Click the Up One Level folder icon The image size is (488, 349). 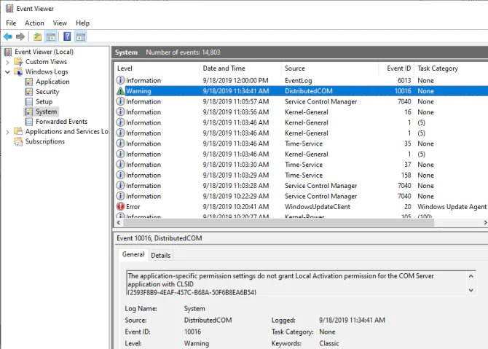tap(37, 36)
